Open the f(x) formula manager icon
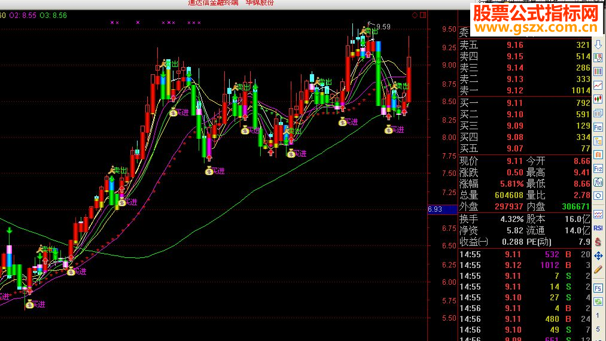The height and width of the screenshot is (341, 606). click(598, 182)
